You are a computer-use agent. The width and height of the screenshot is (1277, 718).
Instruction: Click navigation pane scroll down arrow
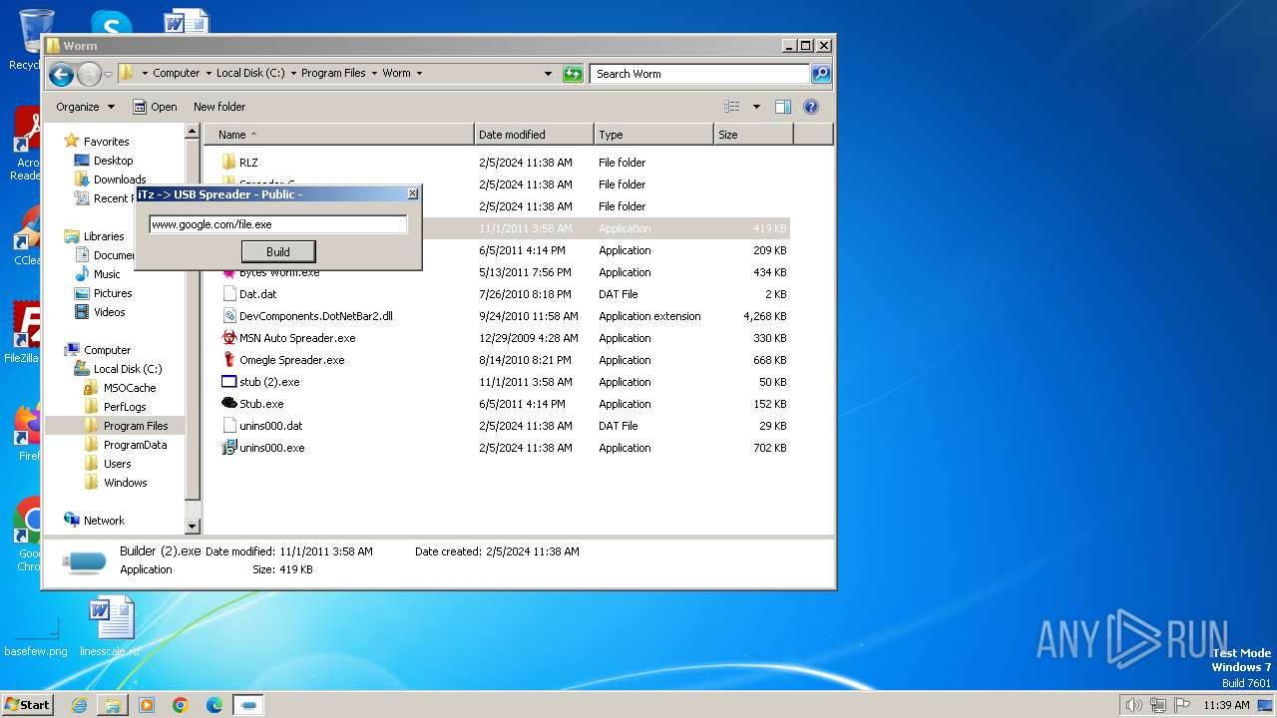193,526
